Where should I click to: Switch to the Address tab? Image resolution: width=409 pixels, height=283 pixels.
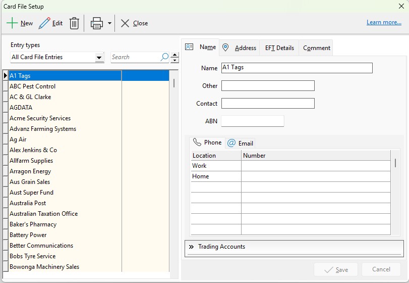coord(240,48)
